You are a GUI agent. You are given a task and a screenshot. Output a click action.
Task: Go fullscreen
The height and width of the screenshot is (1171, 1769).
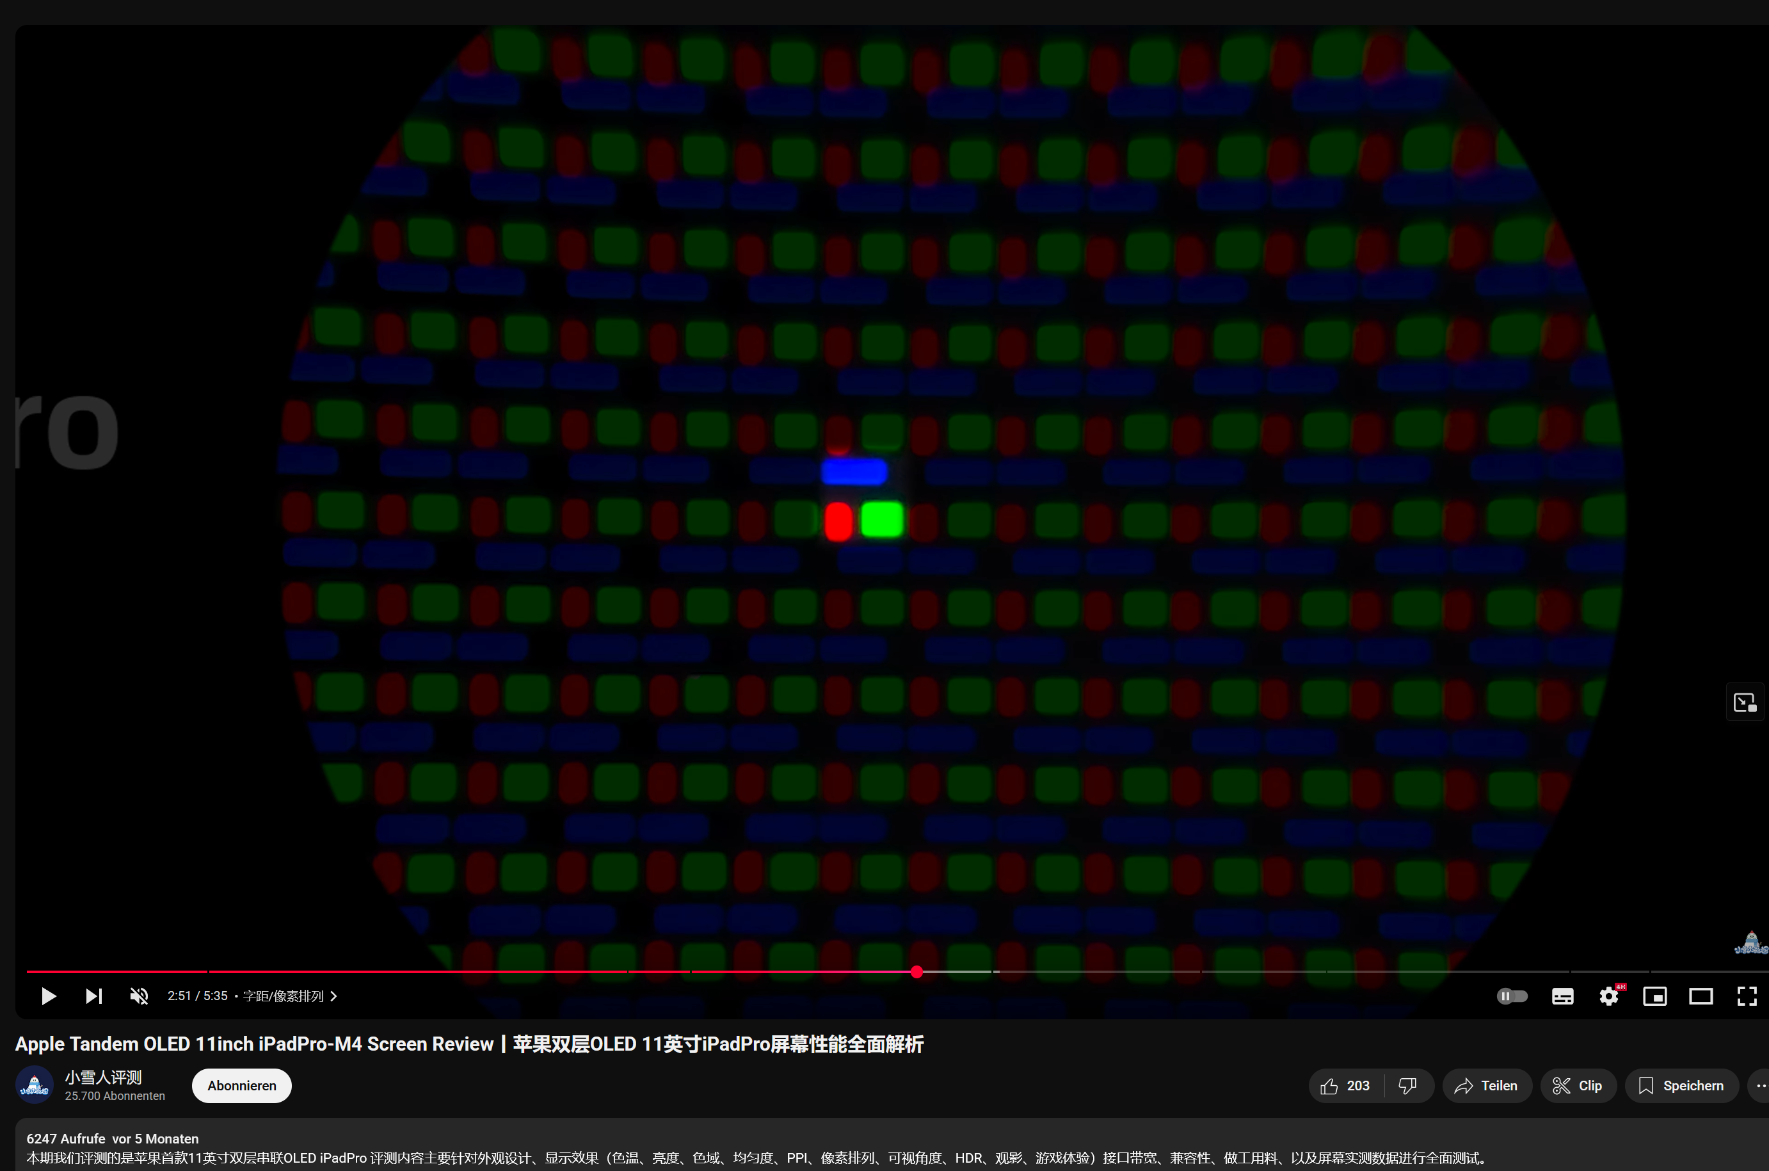[1747, 996]
